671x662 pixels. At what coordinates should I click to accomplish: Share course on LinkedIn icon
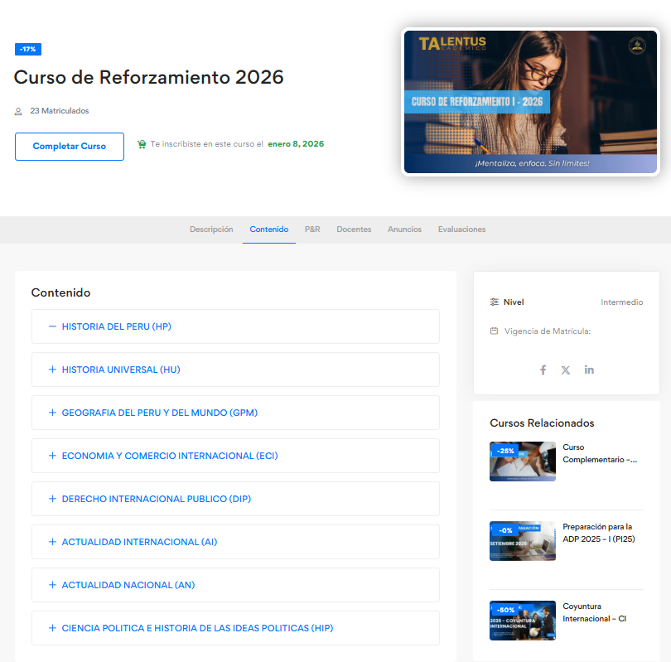(x=589, y=370)
